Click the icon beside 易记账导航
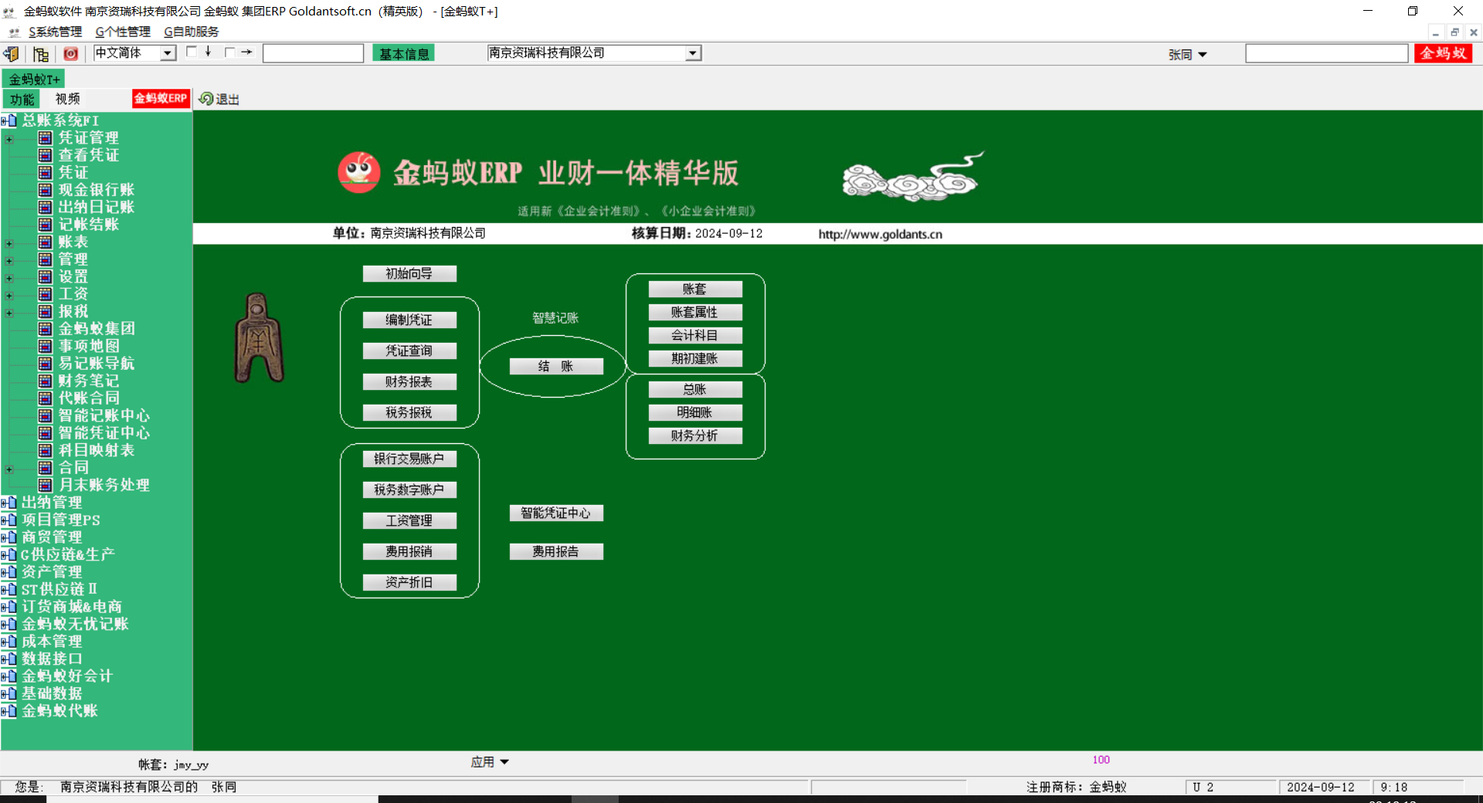This screenshot has width=1483, height=803. [x=46, y=364]
